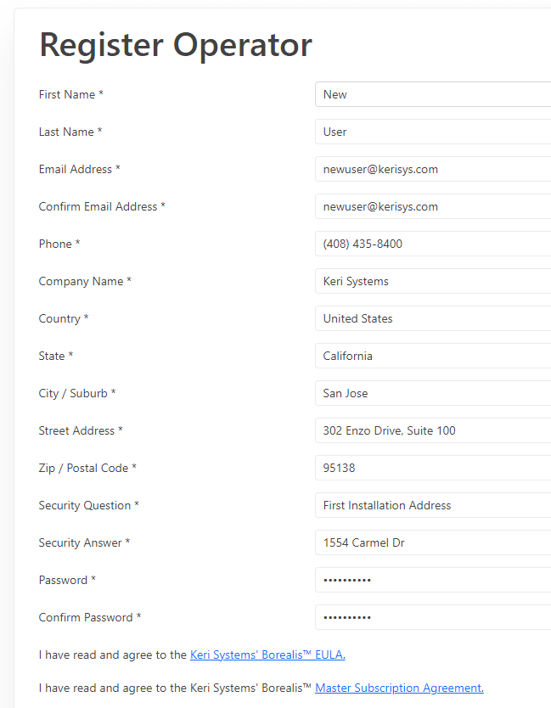Click the Security Answer field
The width and height of the screenshot is (551, 708).
pos(433,542)
